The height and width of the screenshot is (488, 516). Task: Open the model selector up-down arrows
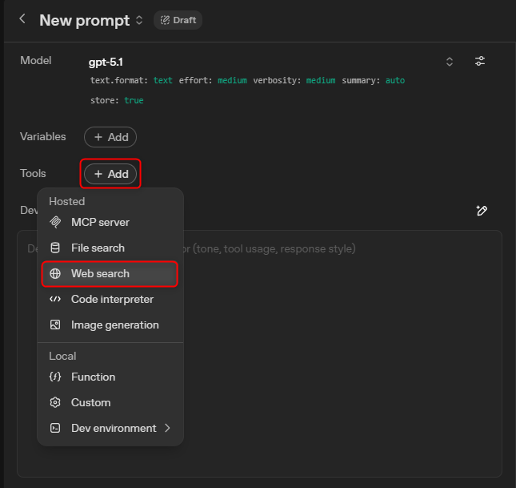[x=450, y=62]
